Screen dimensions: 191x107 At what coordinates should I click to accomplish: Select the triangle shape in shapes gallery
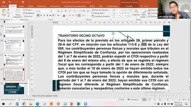[x=114, y=13]
